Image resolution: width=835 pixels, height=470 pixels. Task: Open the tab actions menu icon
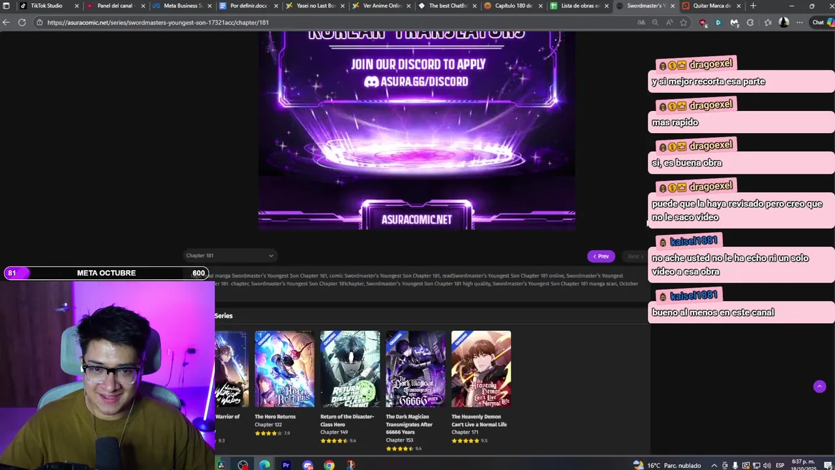point(7,6)
